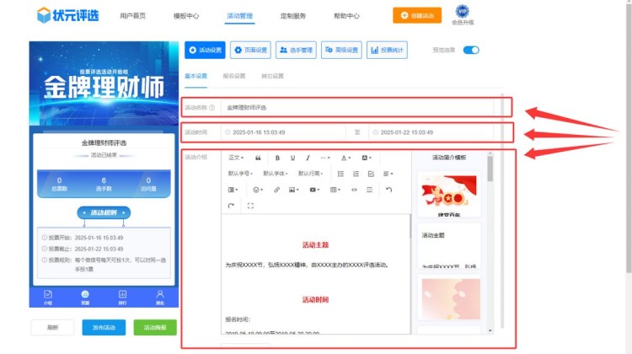
Task: Toggle fullscreen mode in the editor
Action: [x=251, y=206]
